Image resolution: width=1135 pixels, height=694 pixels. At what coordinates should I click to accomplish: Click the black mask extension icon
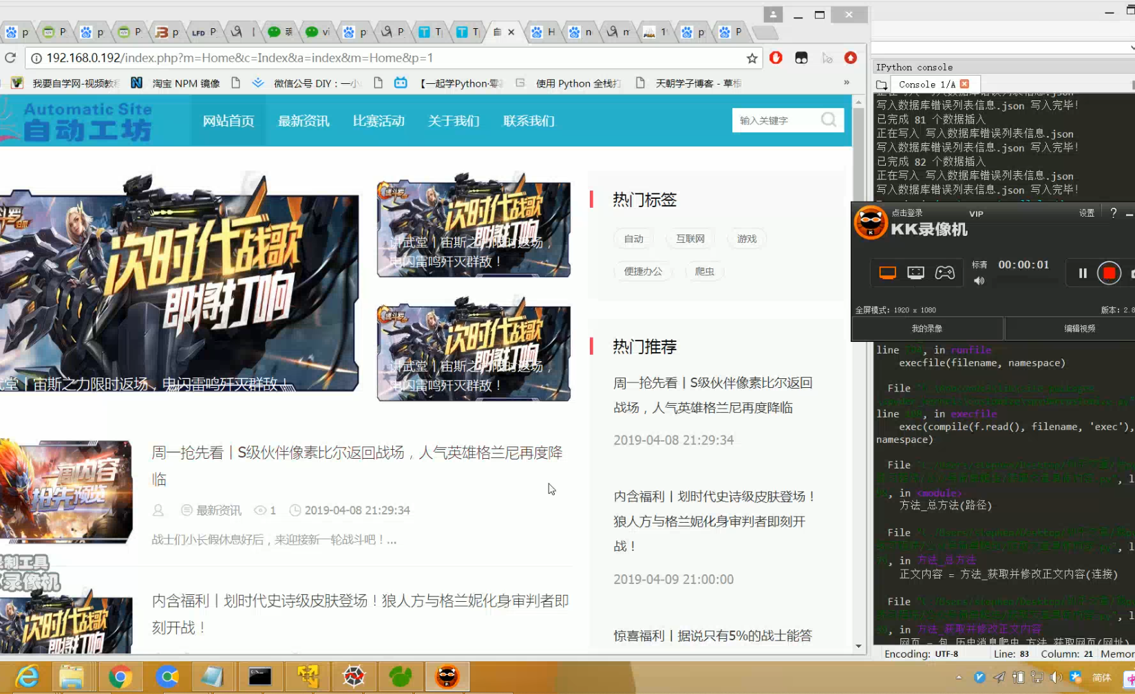tap(801, 58)
